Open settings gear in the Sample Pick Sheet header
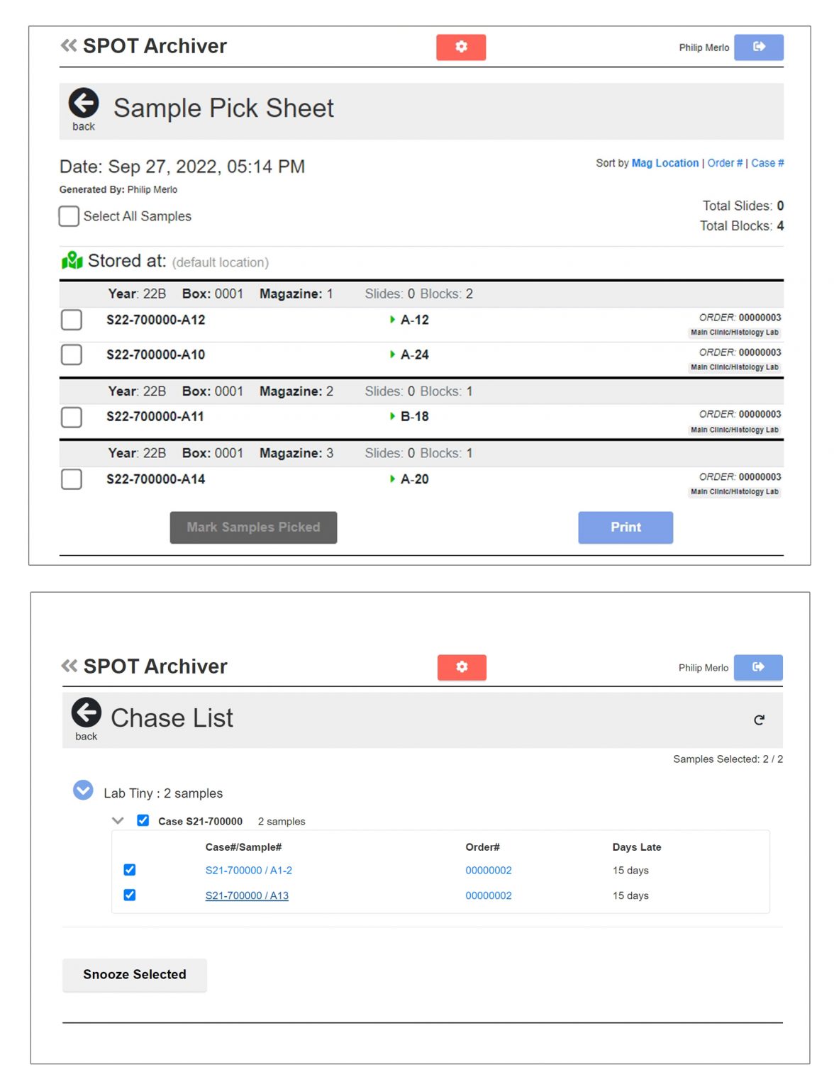Screen dimensions: 834x1089 point(461,47)
